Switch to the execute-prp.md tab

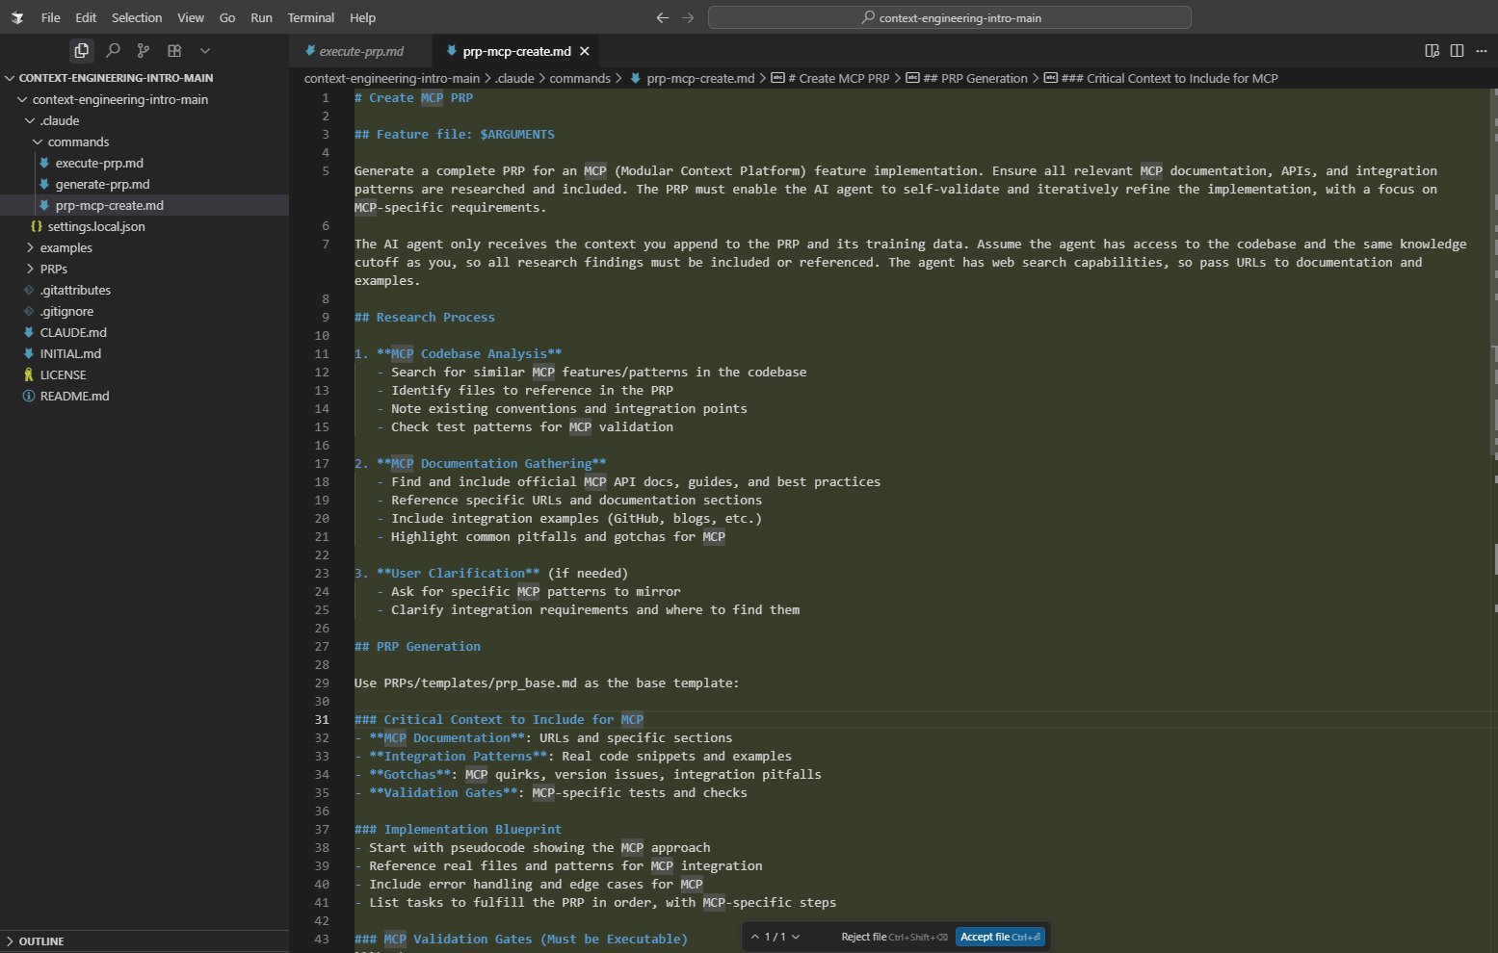click(x=360, y=51)
